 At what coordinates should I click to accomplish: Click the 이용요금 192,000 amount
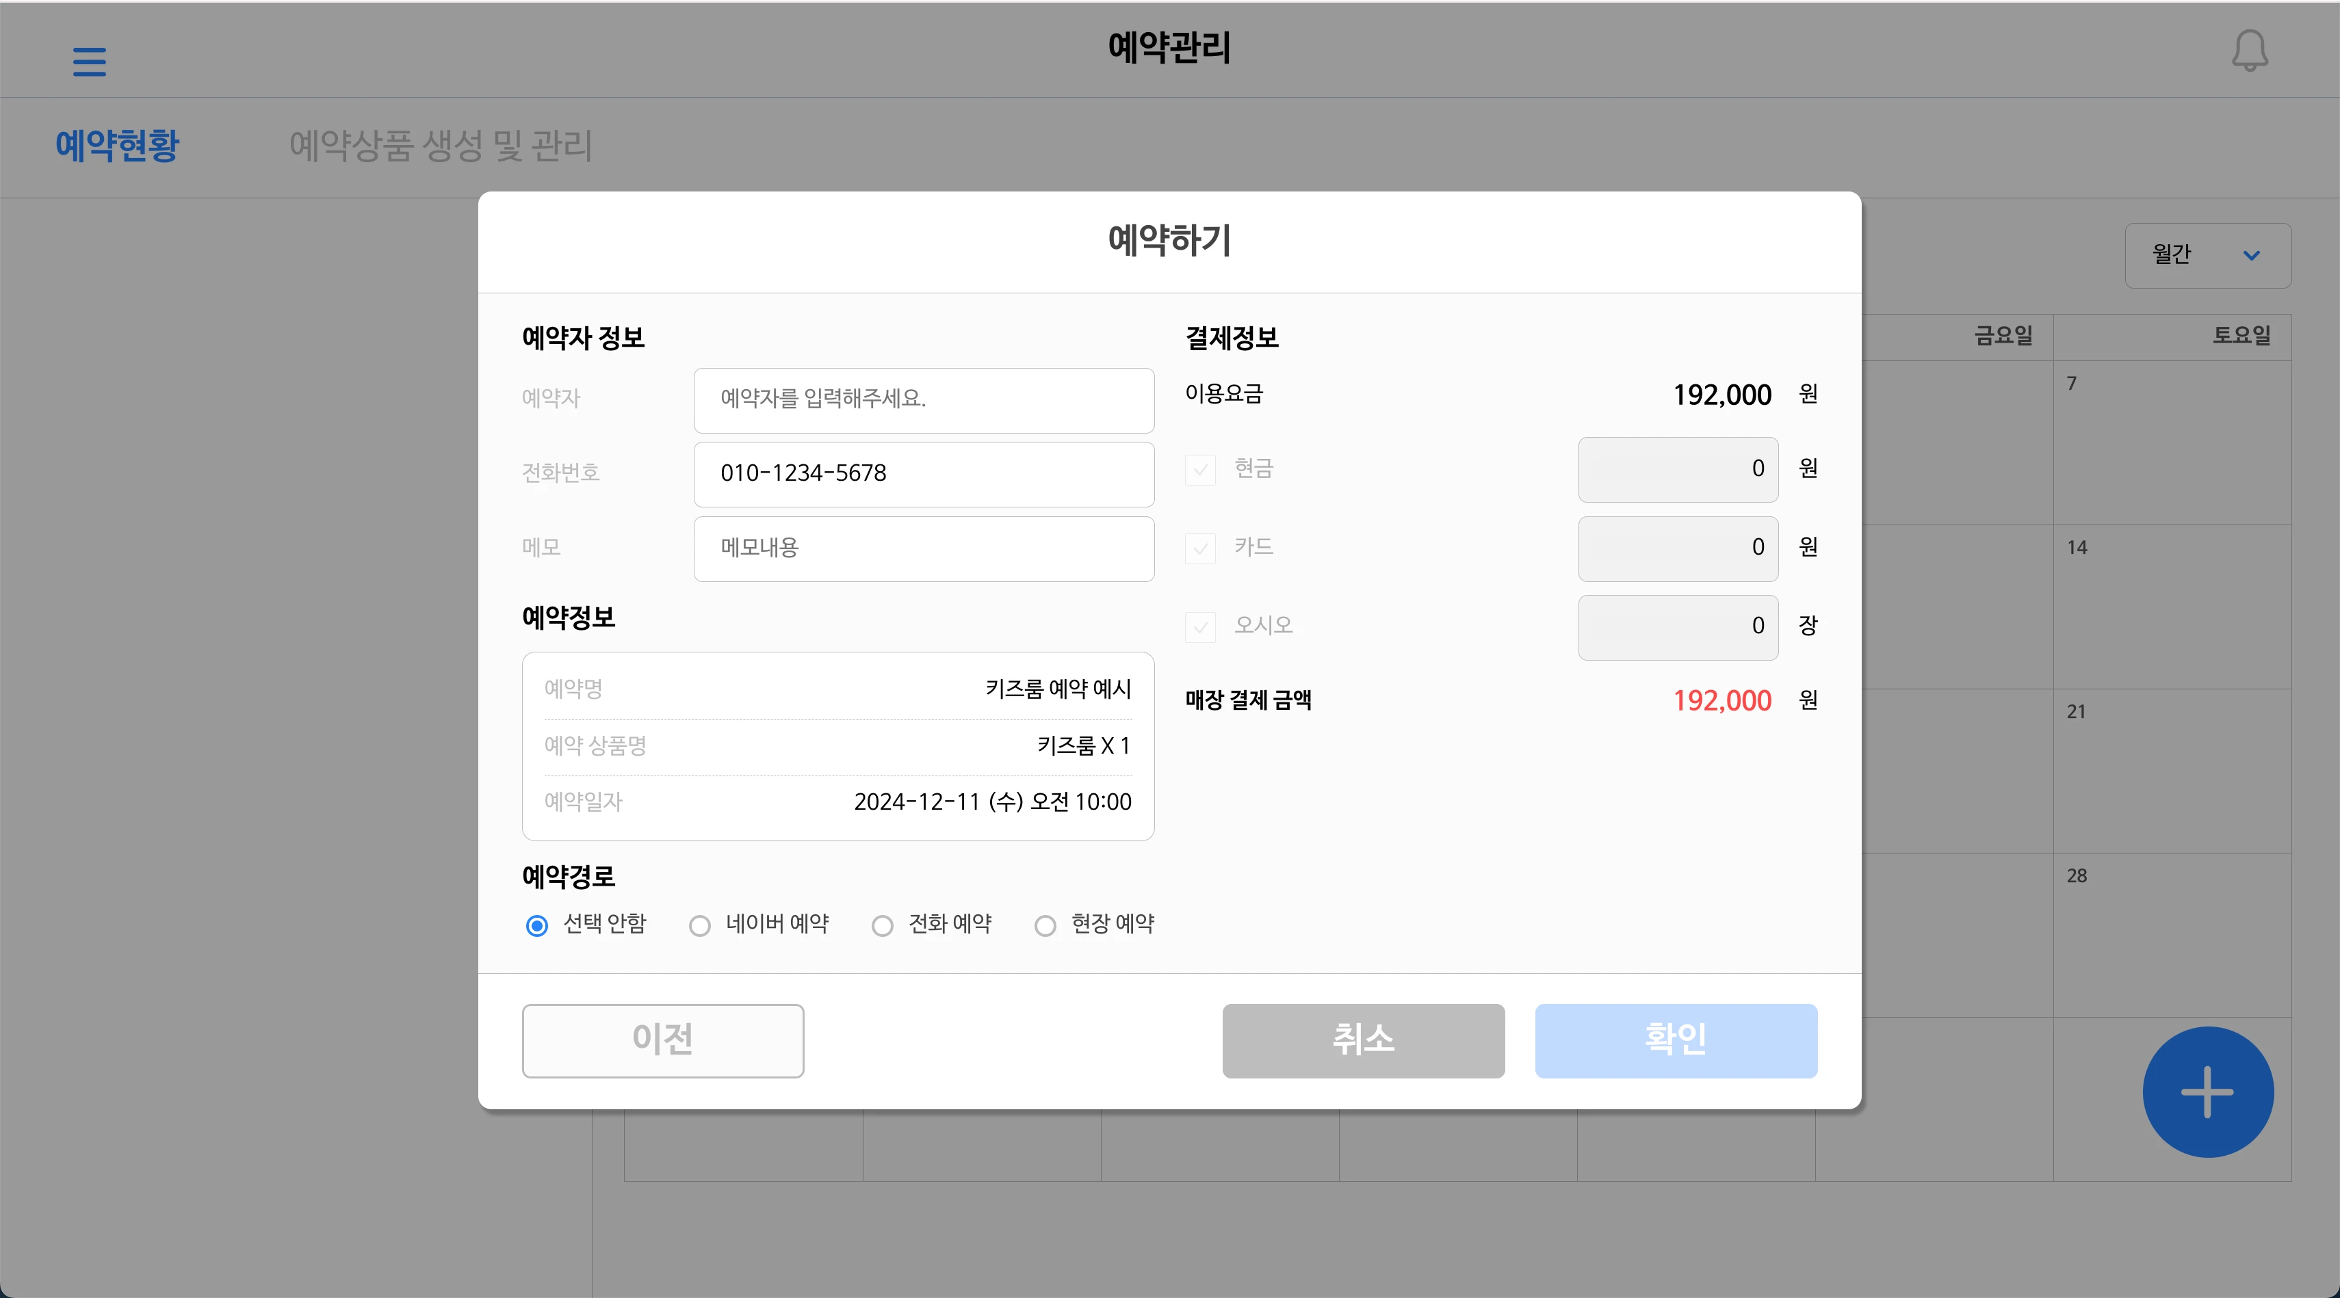[1722, 395]
